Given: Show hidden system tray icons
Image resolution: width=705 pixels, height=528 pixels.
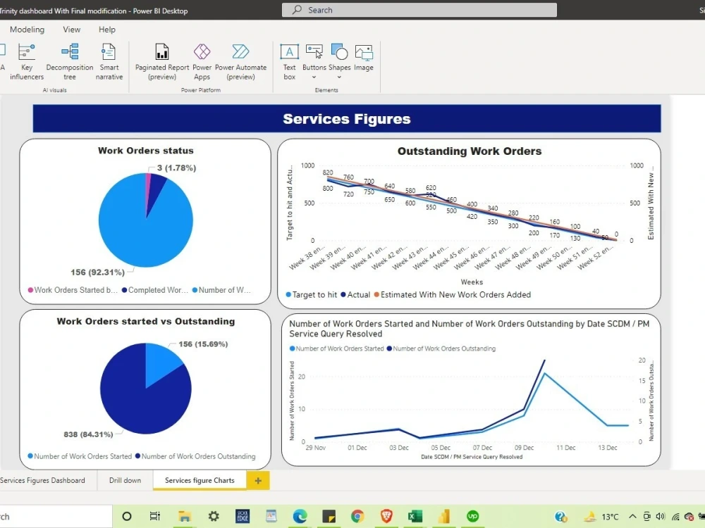Looking at the screenshot, I should point(632,517).
